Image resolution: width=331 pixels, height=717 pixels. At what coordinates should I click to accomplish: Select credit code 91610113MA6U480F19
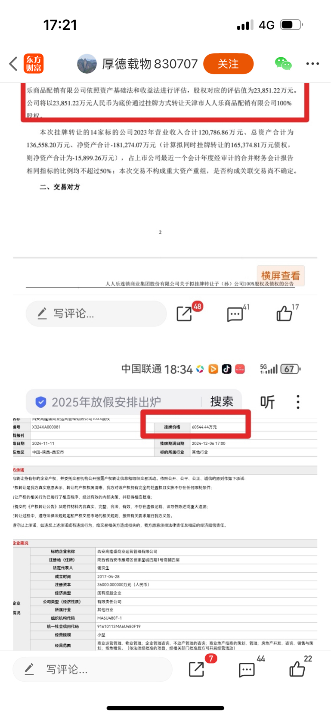coord(119,627)
